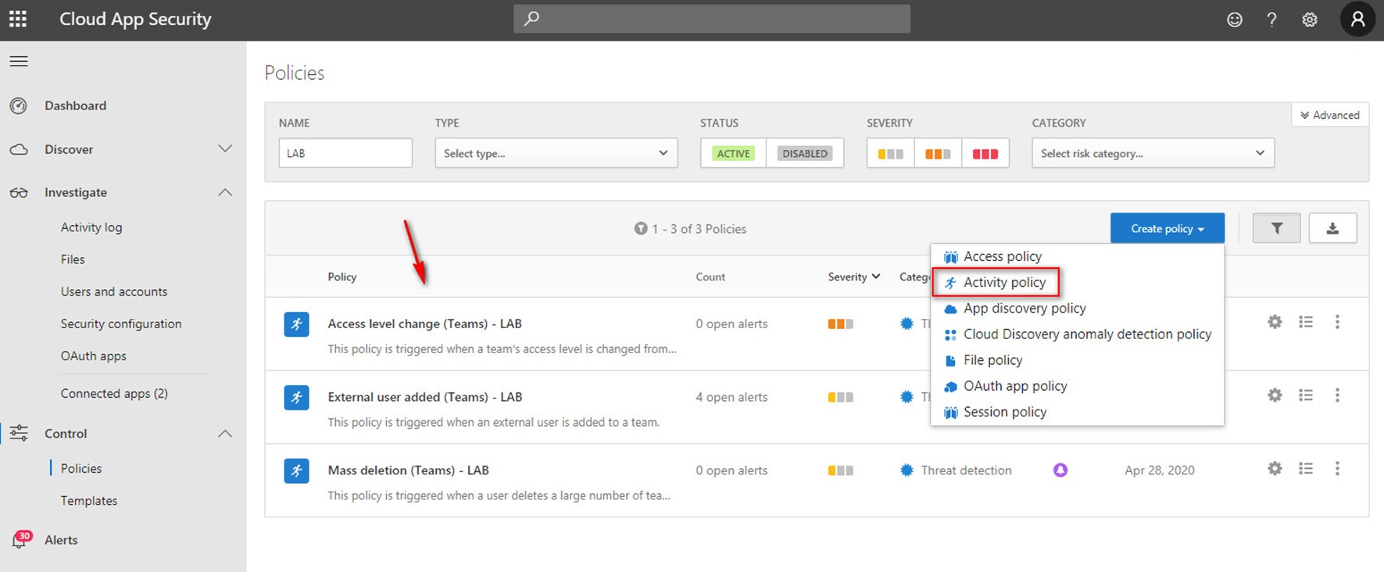Click the purple circle icon in Mass deletion row

click(x=1060, y=470)
